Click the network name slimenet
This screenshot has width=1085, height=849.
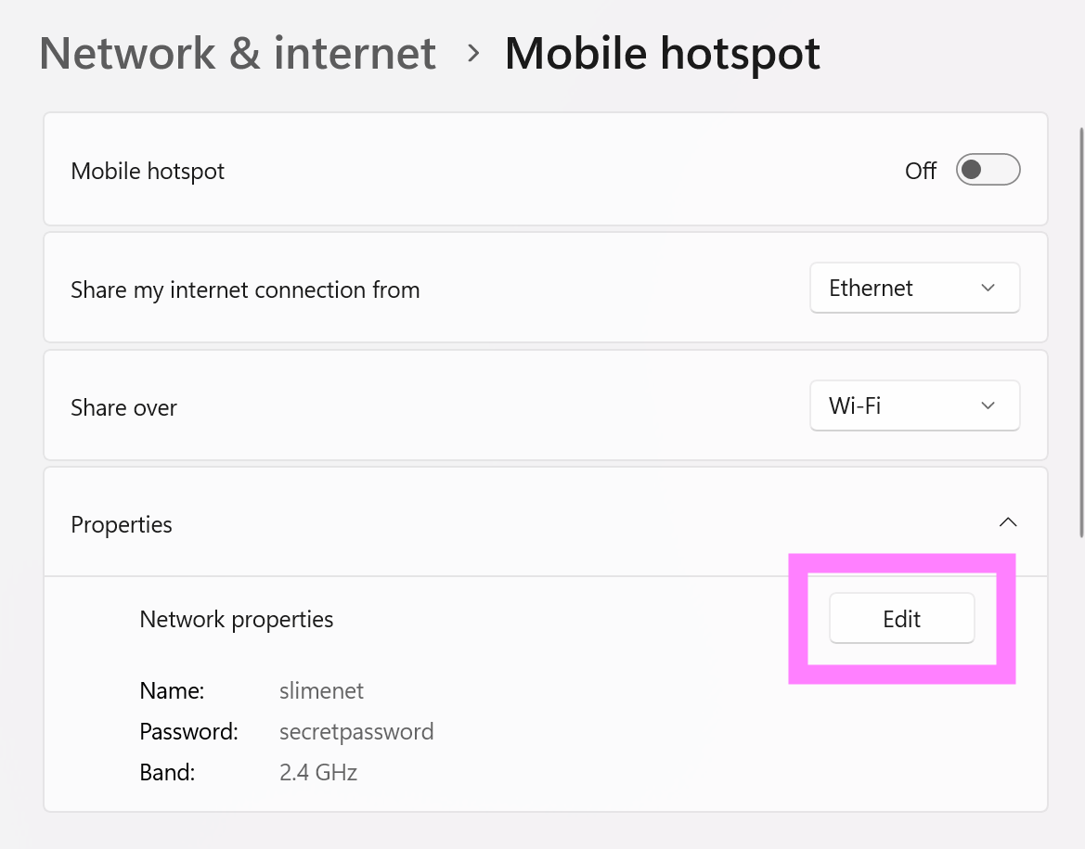point(321,690)
